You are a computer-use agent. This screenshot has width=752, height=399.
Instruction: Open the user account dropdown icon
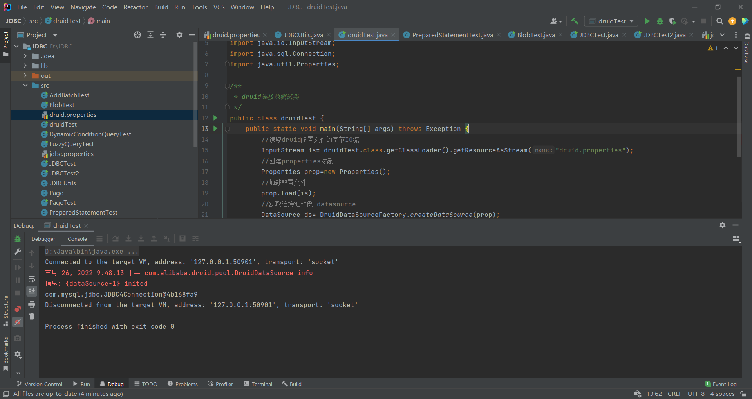[x=556, y=21]
